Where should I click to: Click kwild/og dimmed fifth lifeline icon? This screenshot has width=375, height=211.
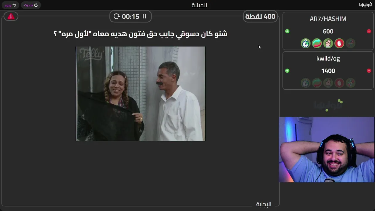pyautogui.click(x=350, y=83)
